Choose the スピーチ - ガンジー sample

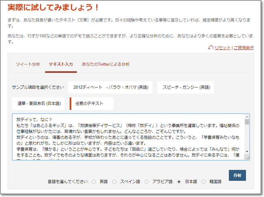coord(186,88)
